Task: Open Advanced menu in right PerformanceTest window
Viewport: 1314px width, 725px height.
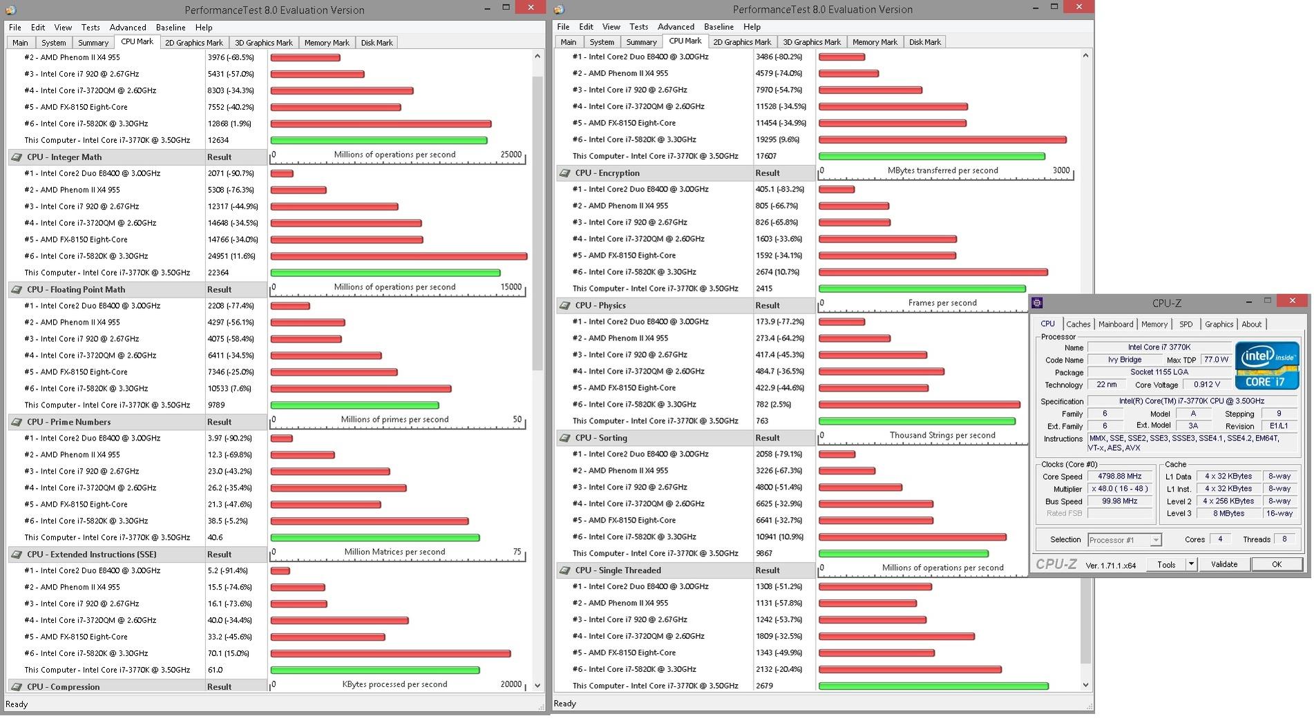Action: coord(676,27)
